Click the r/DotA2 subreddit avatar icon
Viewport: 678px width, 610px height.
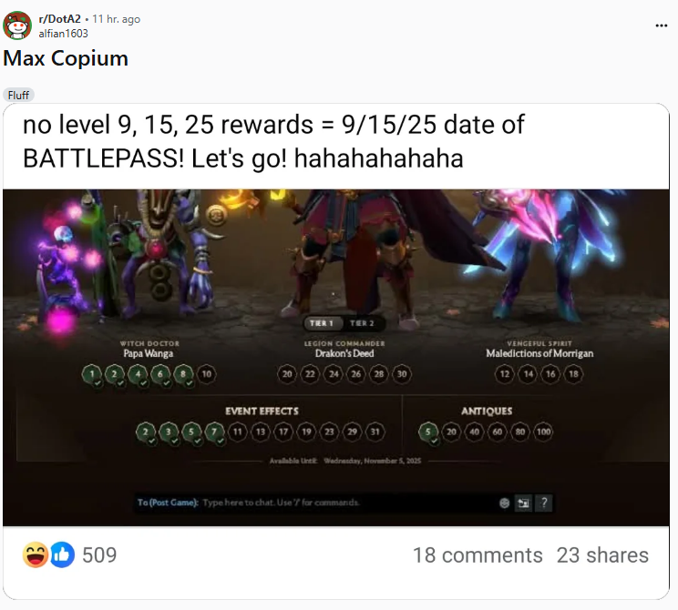tap(17, 25)
